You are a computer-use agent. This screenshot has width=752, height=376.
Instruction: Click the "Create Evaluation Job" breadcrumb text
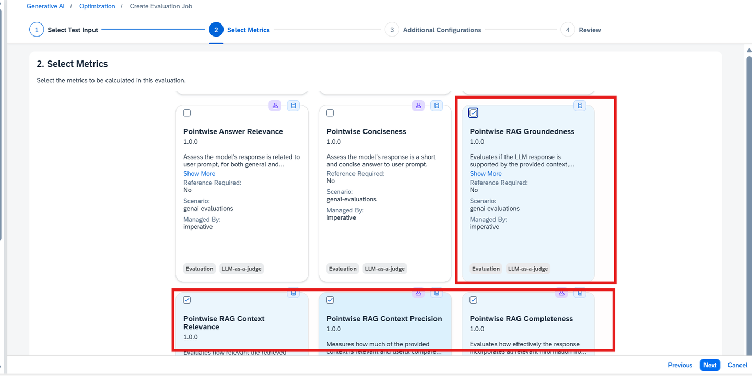(161, 6)
